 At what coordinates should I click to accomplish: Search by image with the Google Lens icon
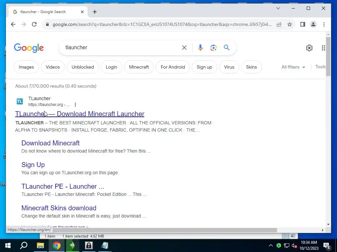pos(213,48)
